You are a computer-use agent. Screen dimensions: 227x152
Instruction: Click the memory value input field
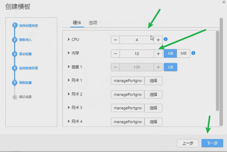click(x=137, y=54)
